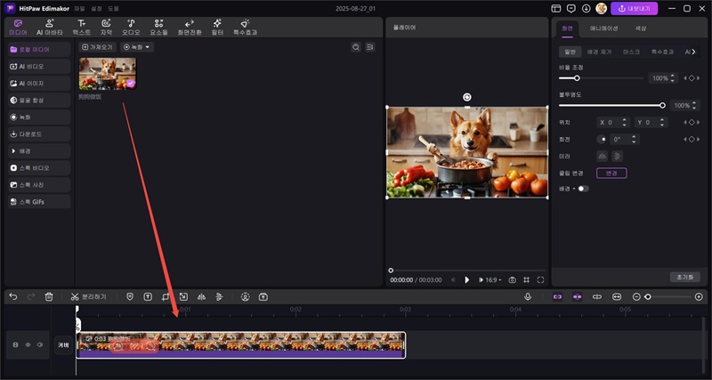Open the 화면전환 transitions tool tab
The image size is (712, 380).
pos(190,28)
